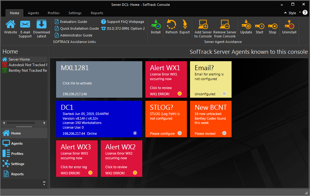Open the Support FAQ Webpage link
The width and height of the screenshot is (310, 196).
pos(122,22)
